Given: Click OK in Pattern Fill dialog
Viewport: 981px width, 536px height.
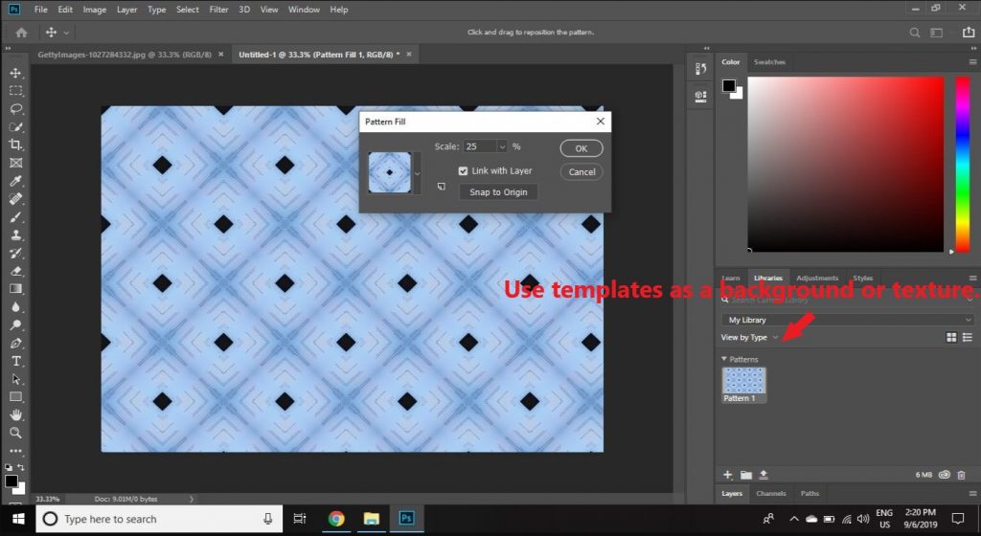Looking at the screenshot, I should [x=582, y=148].
